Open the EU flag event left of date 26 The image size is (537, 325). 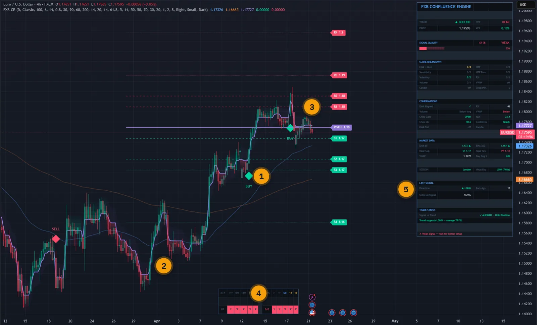click(343, 313)
